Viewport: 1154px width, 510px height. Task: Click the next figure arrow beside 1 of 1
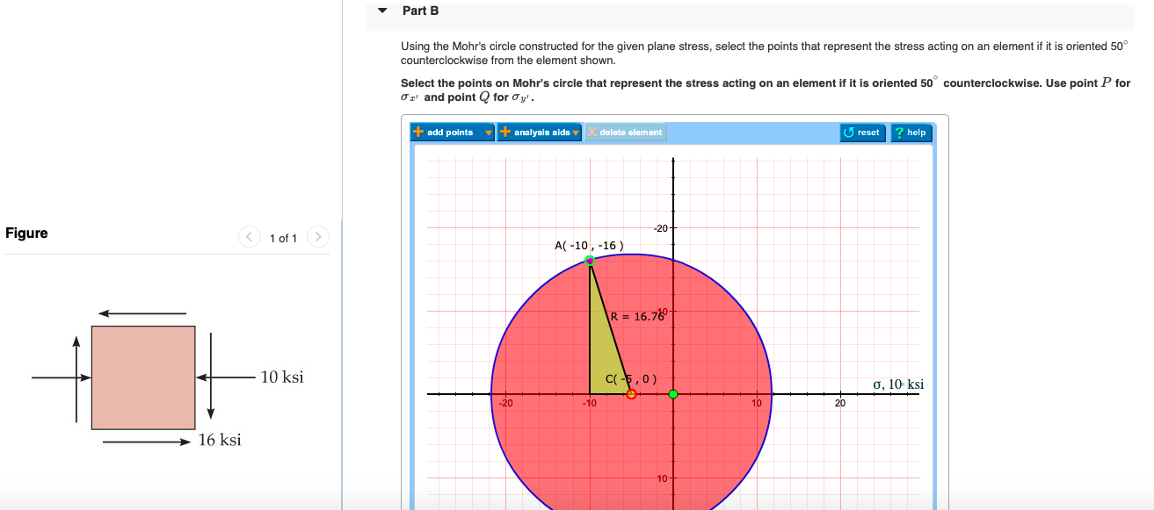[x=316, y=236]
